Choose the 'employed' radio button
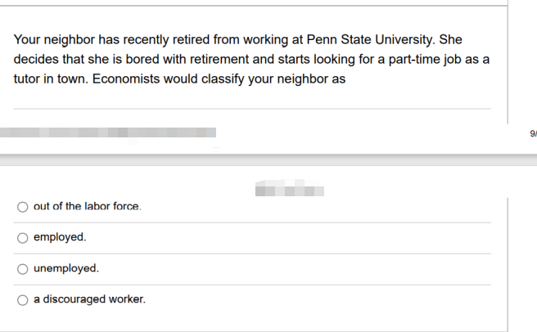537x332 pixels. click(22, 237)
